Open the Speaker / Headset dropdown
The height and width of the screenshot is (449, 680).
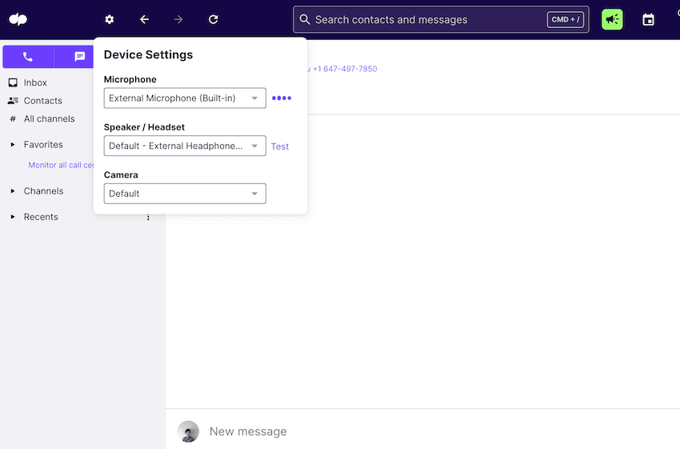[185, 146]
